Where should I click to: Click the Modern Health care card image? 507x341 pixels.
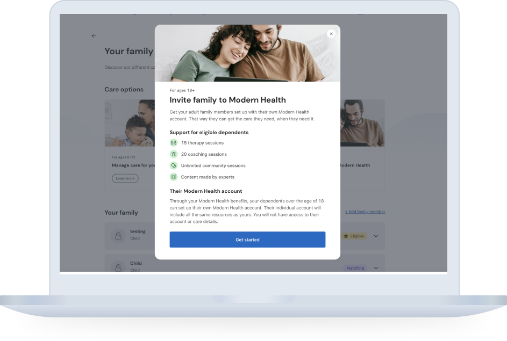click(x=362, y=123)
